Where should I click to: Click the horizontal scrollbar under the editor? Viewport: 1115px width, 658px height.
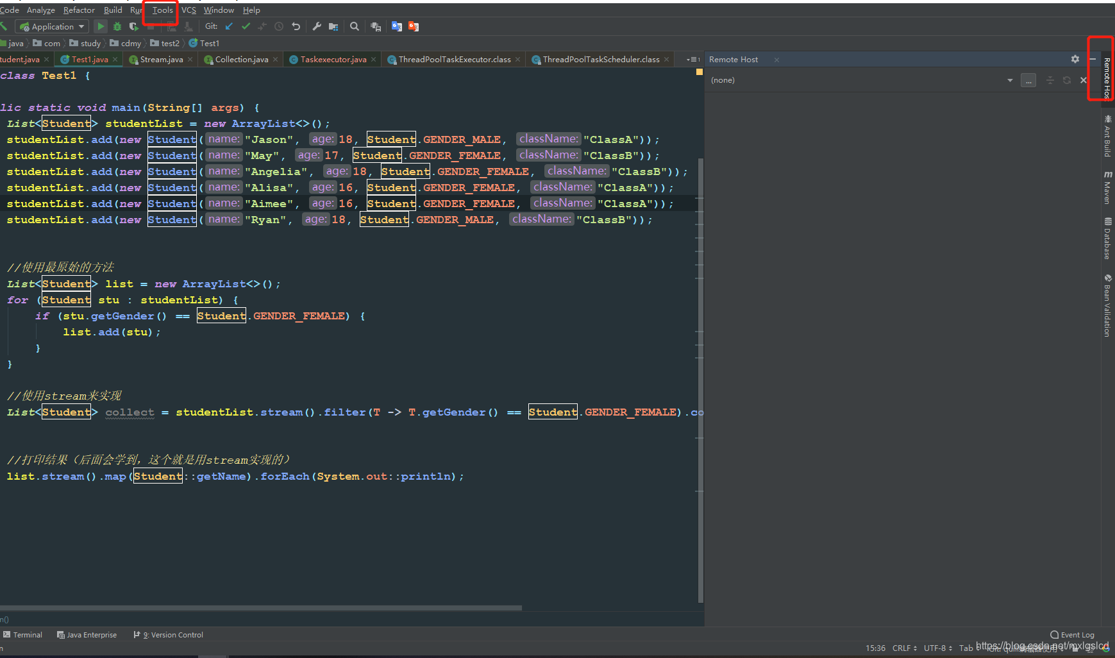tap(261, 607)
